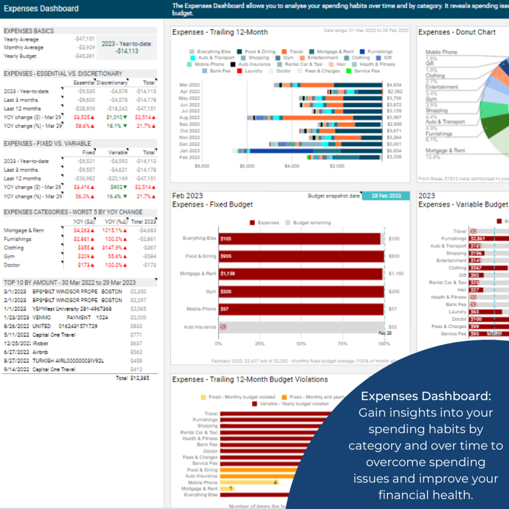Click the Budget remaining legend swatch
509x509 pixels.
click(288, 223)
